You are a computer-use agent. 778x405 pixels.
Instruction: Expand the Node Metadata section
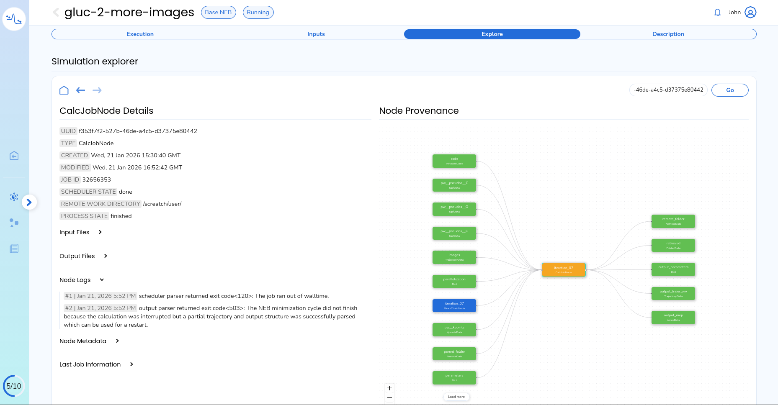click(x=117, y=341)
